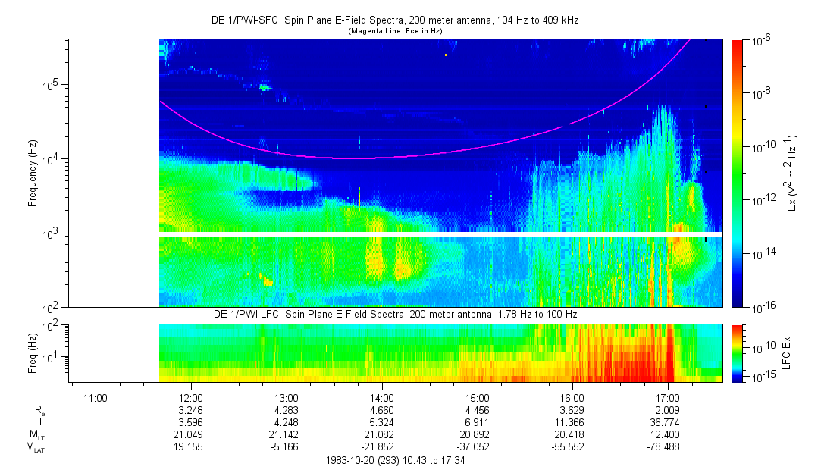This screenshot has width=821, height=470.
Task: Click the Frequency (Hz) y-axis label
Action: click(x=31, y=174)
